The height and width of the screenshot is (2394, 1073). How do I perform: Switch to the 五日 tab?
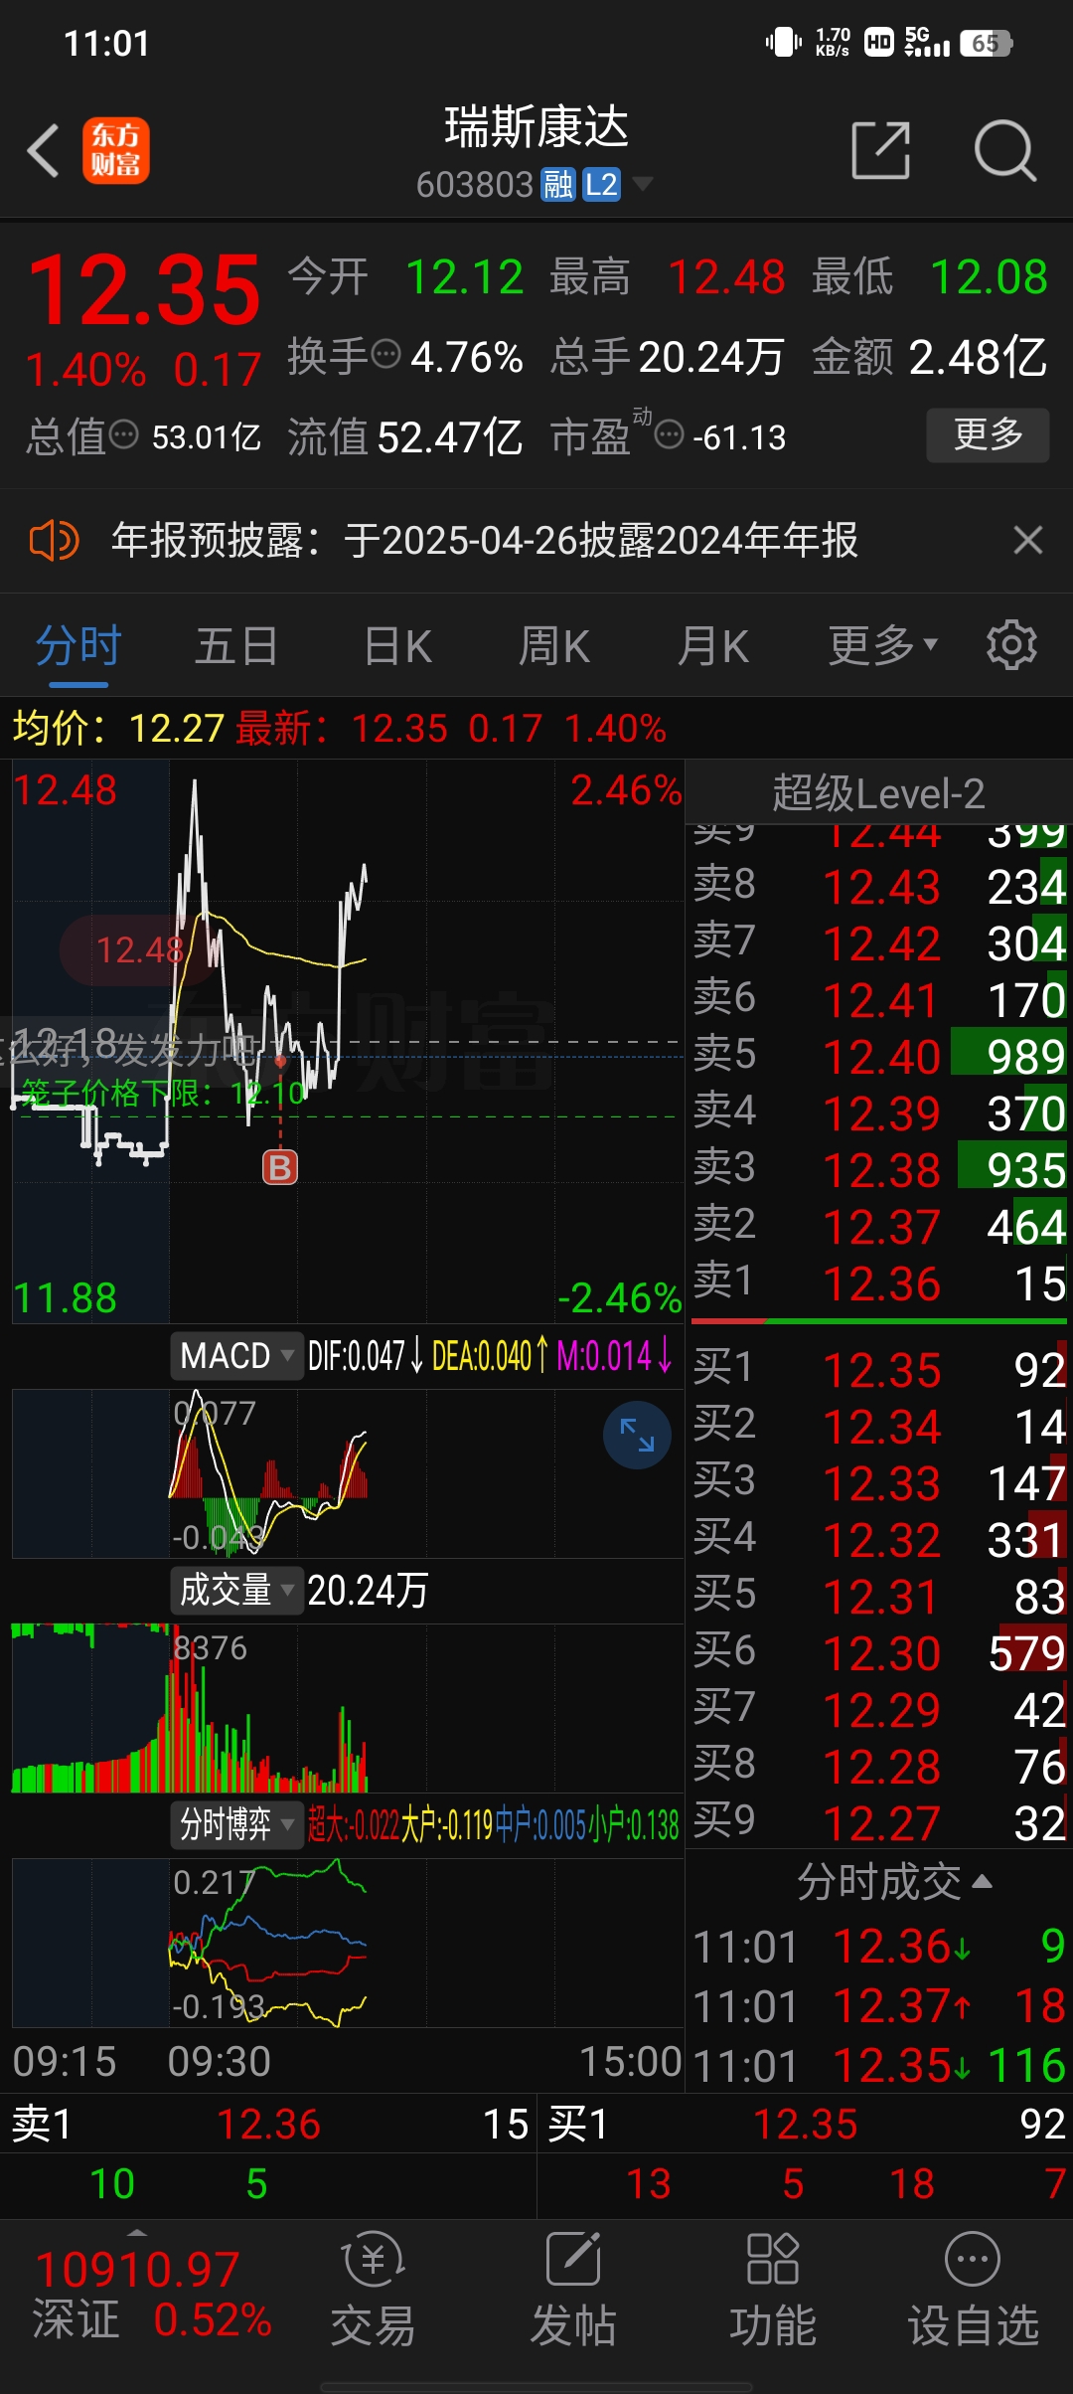[236, 646]
